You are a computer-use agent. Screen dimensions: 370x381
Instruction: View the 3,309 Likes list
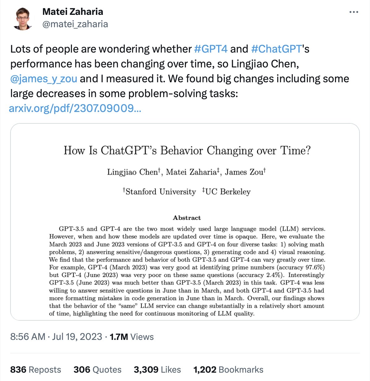(157, 370)
